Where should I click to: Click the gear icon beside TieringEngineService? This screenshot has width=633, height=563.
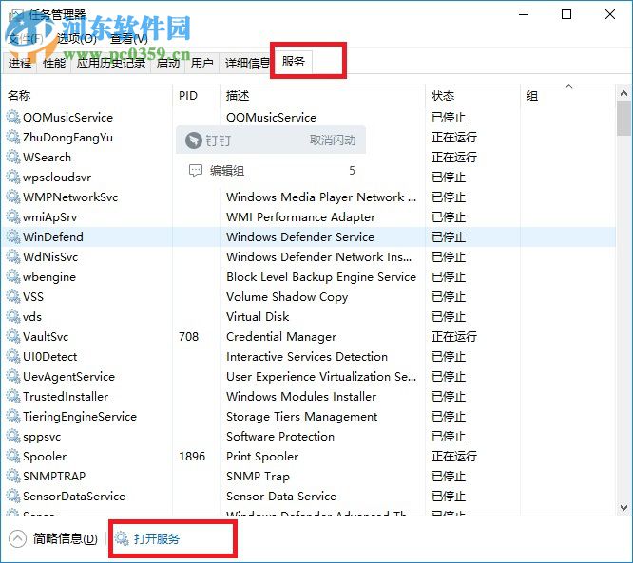(13, 417)
